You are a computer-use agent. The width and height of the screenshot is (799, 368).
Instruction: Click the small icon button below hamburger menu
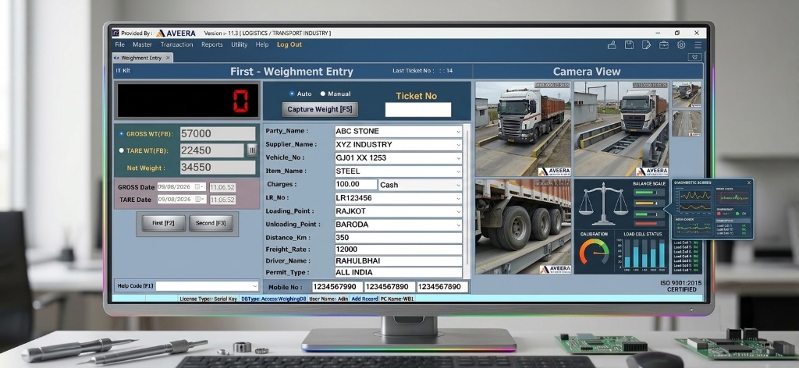click(x=695, y=58)
